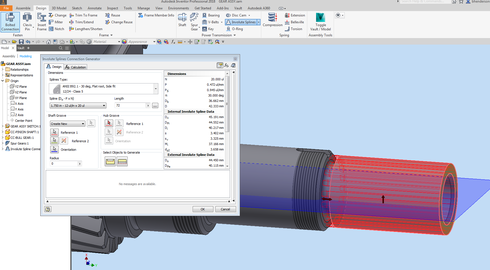Select the Disc Cam tool
Viewport: 490px width, 270px height.
tap(236, 15)
